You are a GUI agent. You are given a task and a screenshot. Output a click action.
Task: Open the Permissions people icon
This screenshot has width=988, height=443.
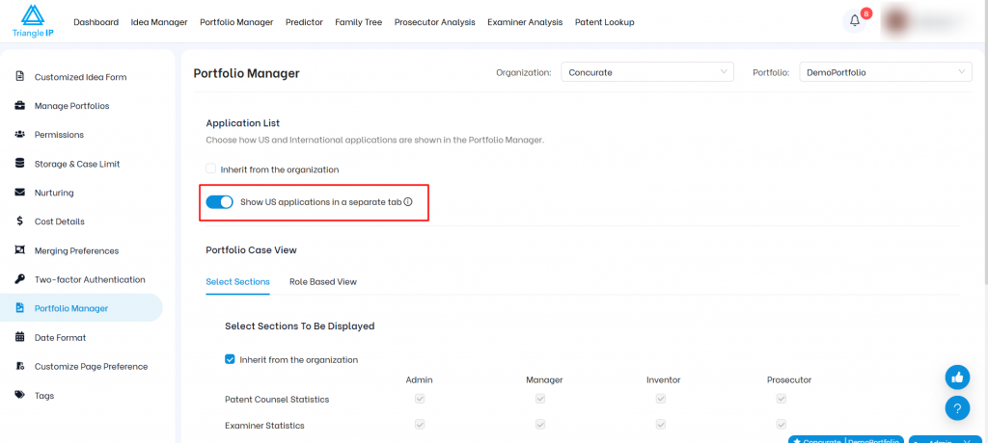(x=20, y=135)
